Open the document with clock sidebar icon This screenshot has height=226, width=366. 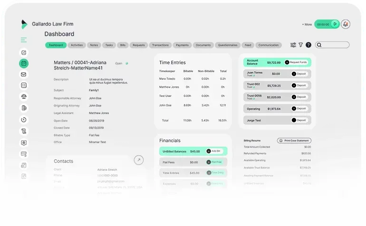coord(24,108)
